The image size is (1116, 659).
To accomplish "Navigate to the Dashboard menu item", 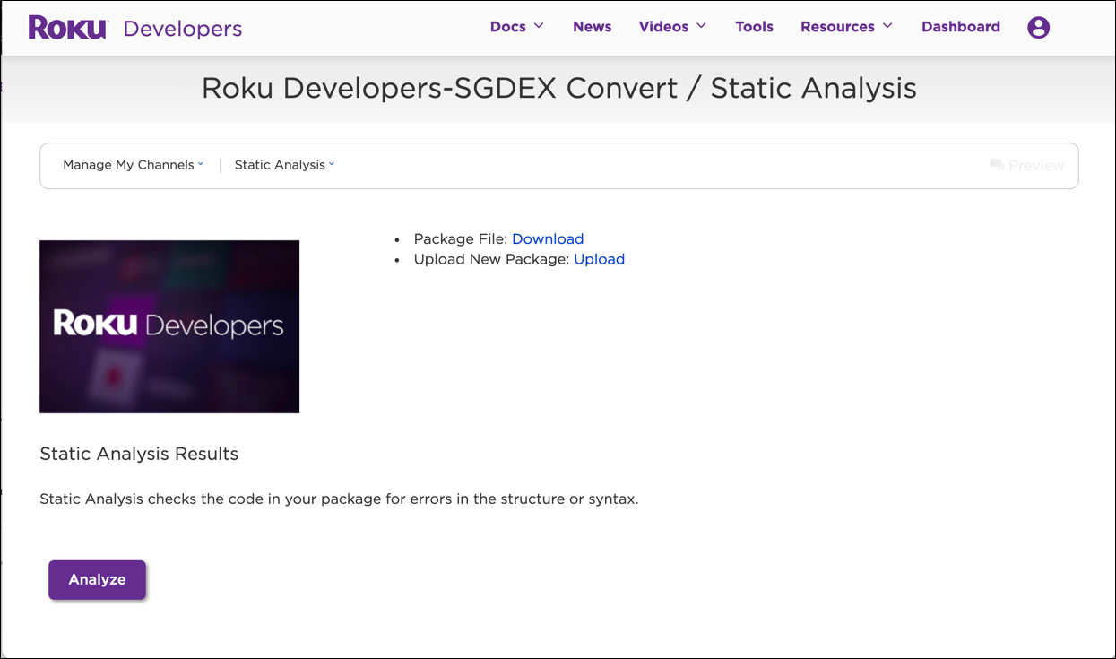I will [960, 26].
